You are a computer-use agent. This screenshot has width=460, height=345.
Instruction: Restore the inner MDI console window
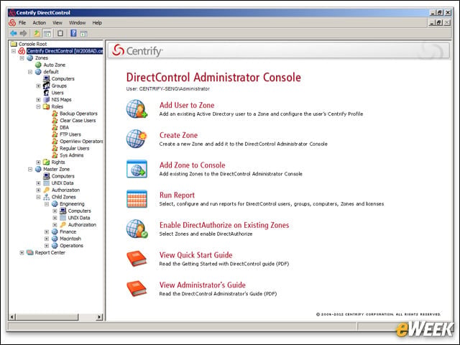(439, 22)
